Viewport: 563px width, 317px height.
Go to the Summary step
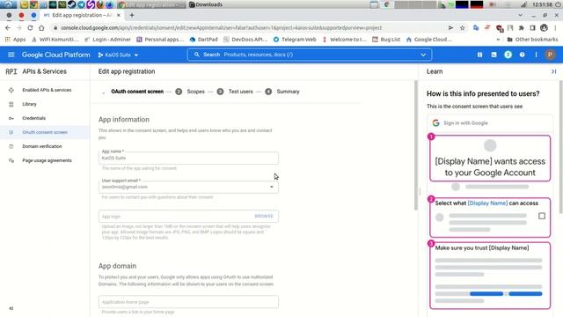pyautogui.click(x=281, y=92)
